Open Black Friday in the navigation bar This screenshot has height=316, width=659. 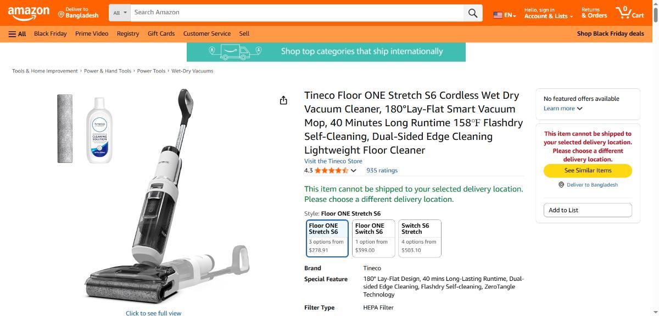[50, 33]
